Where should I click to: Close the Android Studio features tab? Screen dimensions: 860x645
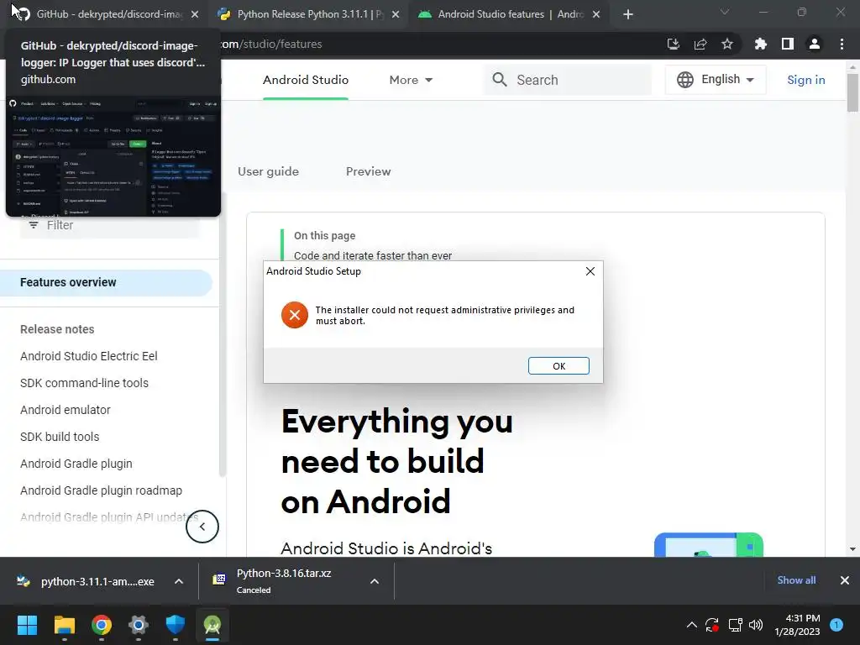[x=596, y=14]
